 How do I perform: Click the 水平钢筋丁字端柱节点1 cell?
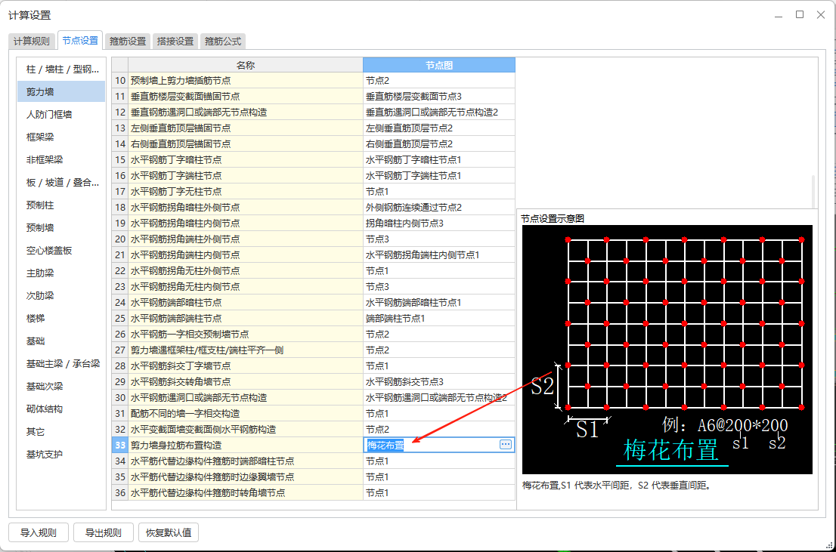(x=439, y=176)
